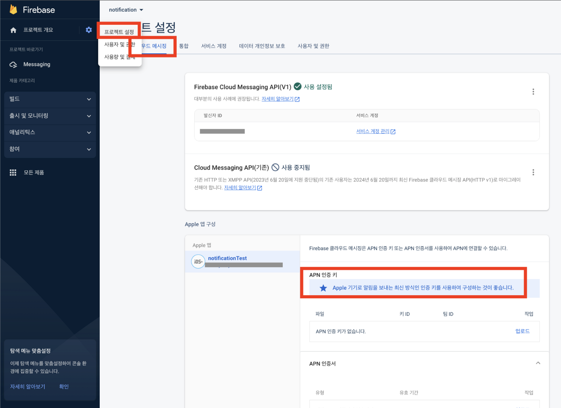Click the home icon beside 프로젝트 개요
The width and height of the screenshot is (561, 408).
pos(13,30)
